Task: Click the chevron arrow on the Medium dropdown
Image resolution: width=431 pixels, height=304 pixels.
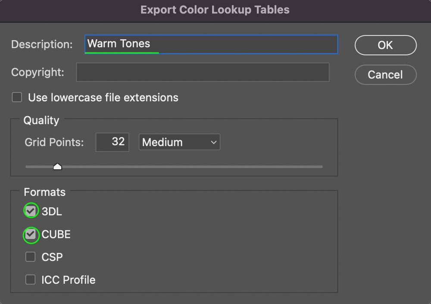Action: (x=214, y=142)
